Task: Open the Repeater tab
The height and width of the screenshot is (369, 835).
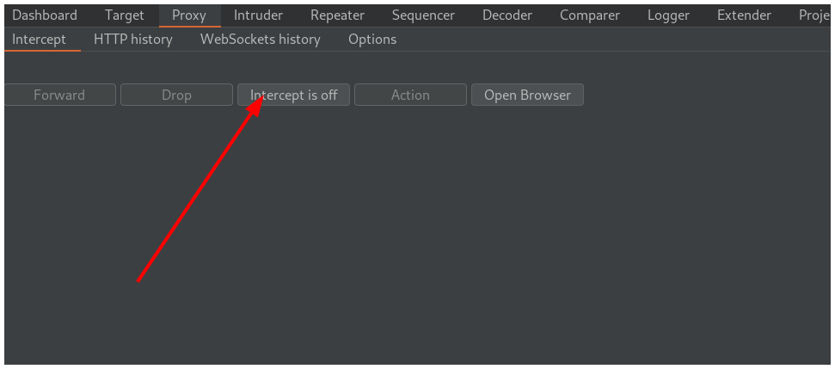Action: [337, 15]
